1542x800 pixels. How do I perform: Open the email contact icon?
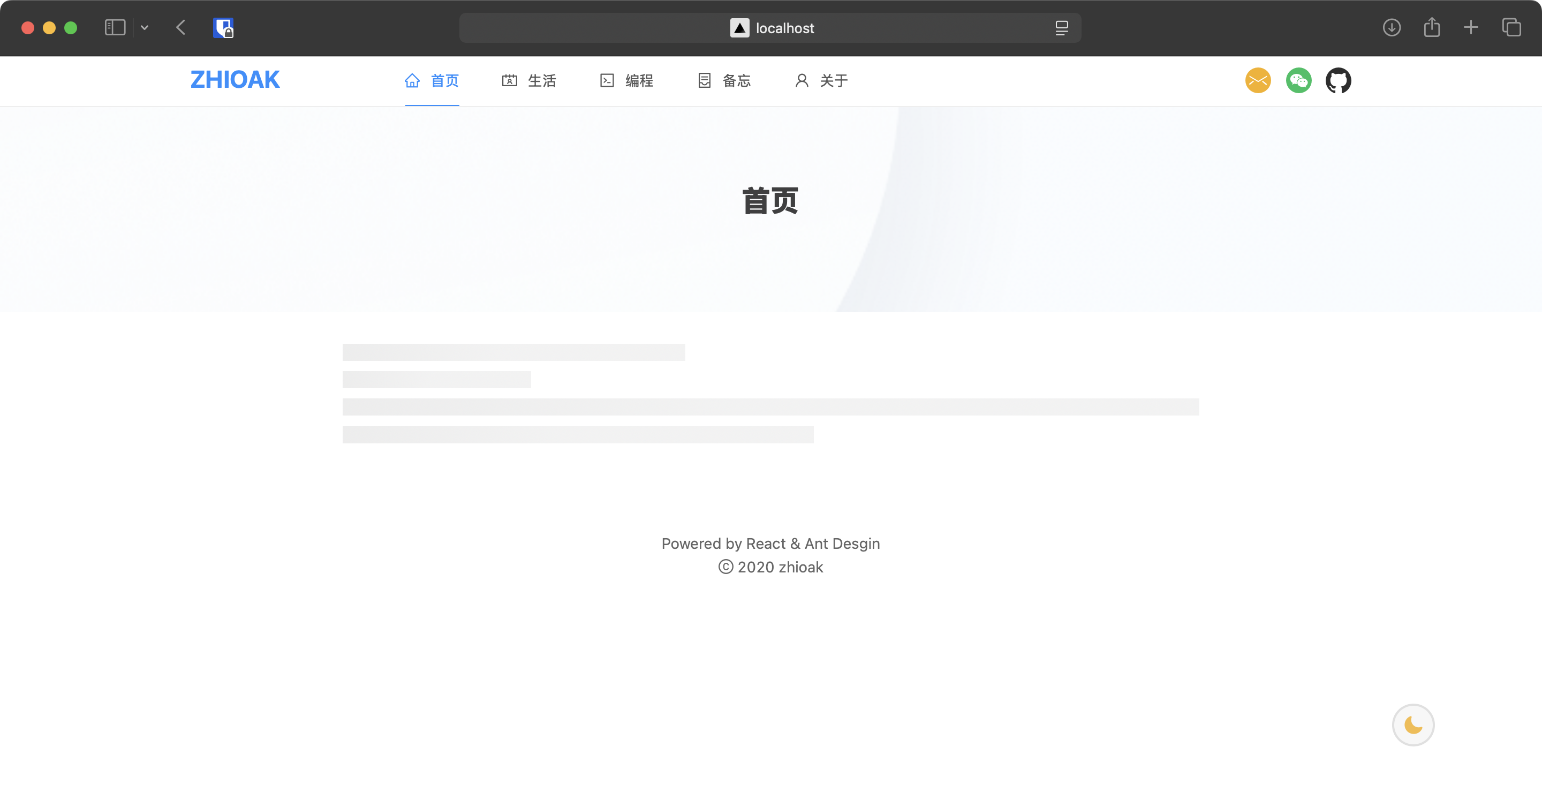pyautogui.click(x=1258, y=80)
